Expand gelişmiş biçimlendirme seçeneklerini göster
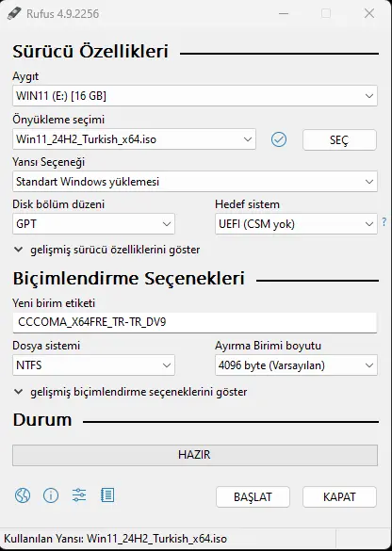Image resolution: width=392 pixels, height=551 pixels. tap(130, 392)
